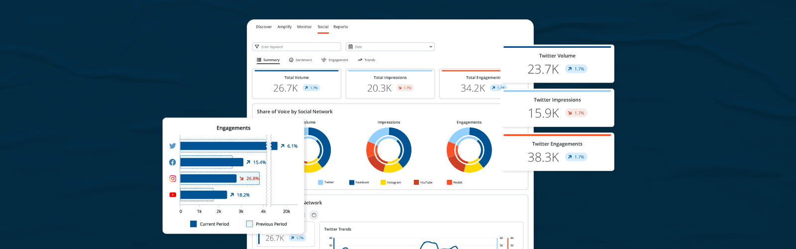
Task: Switch to the Trends sub-tab
Action: 367,60
